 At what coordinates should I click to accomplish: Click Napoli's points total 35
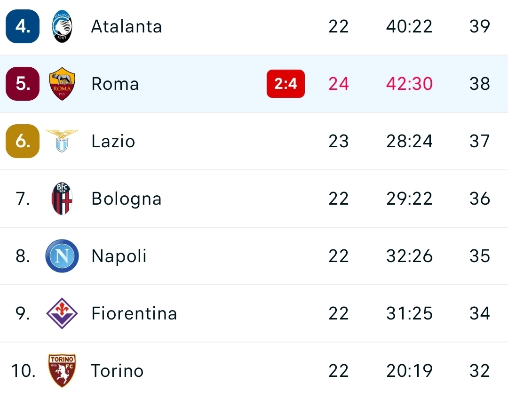(479, 256)
